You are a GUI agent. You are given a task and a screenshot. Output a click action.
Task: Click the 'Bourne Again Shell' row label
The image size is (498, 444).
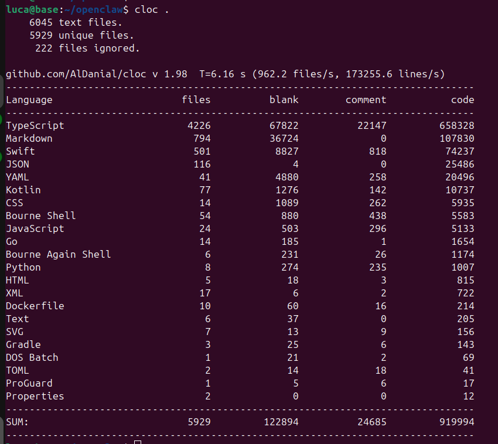tap(59, 254)
